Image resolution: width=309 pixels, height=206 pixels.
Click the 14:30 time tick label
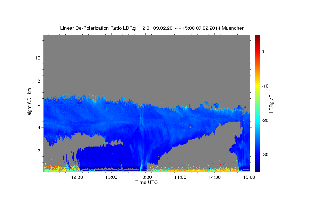tap(214, 177)
